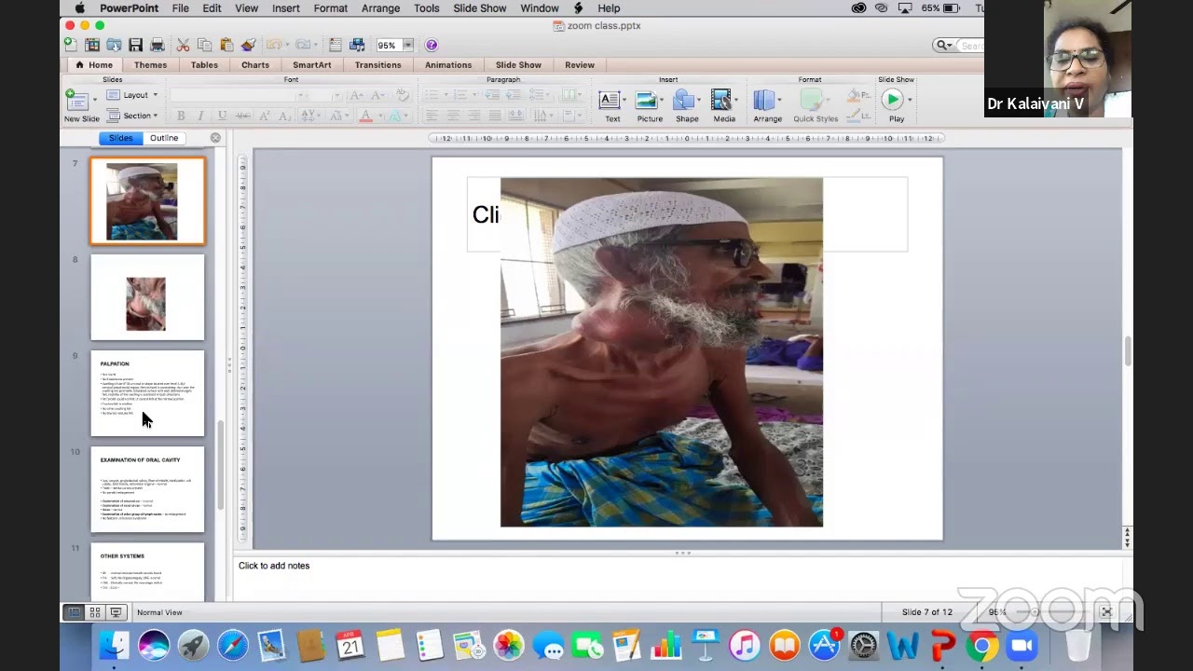
Task: Open the zoom percentage dropdown
Action: tap(407, 45)
